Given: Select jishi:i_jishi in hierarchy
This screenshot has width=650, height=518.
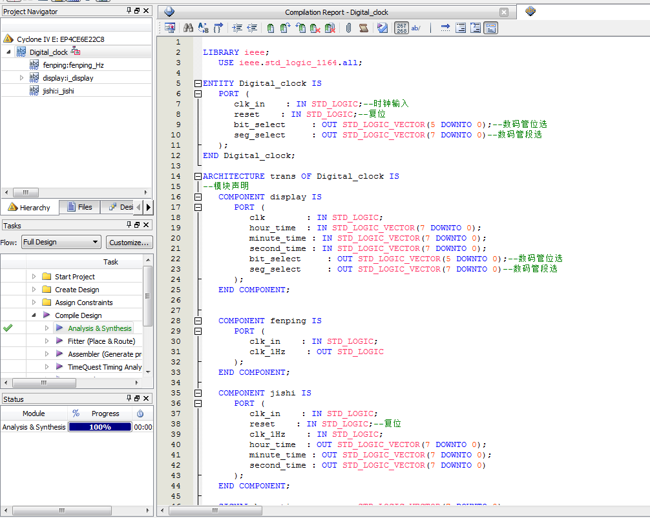Looking at the screenshot, I should tap(58, 90).
